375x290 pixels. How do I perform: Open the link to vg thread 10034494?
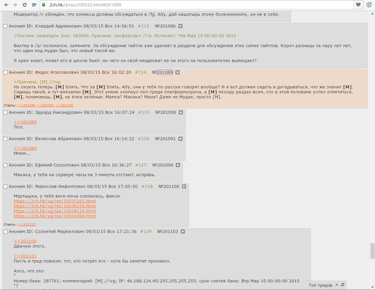click(55, 216)
